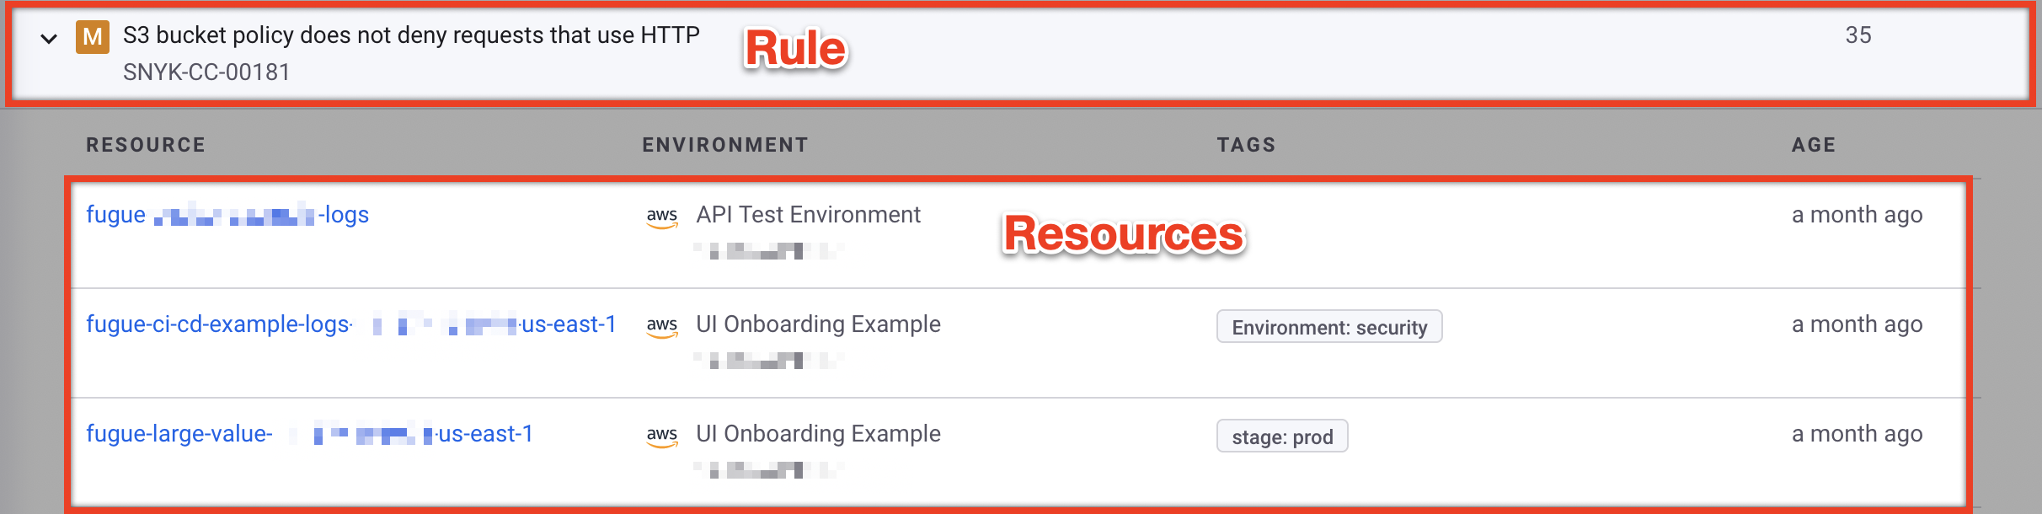Click AWS icon in the fugue-large-value row

click(x=662, y=436)
